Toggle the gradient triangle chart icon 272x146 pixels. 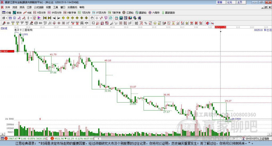(39, 18)
